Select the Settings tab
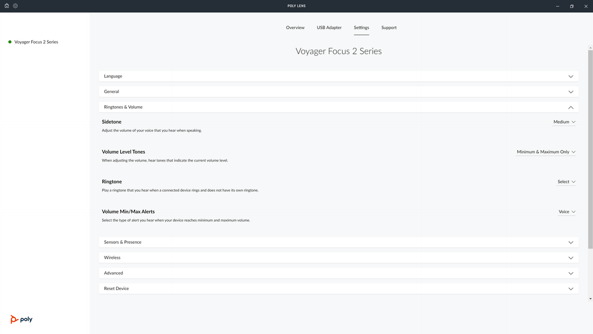The height and width of the screenshot is (334, 593). pos(361,28)
